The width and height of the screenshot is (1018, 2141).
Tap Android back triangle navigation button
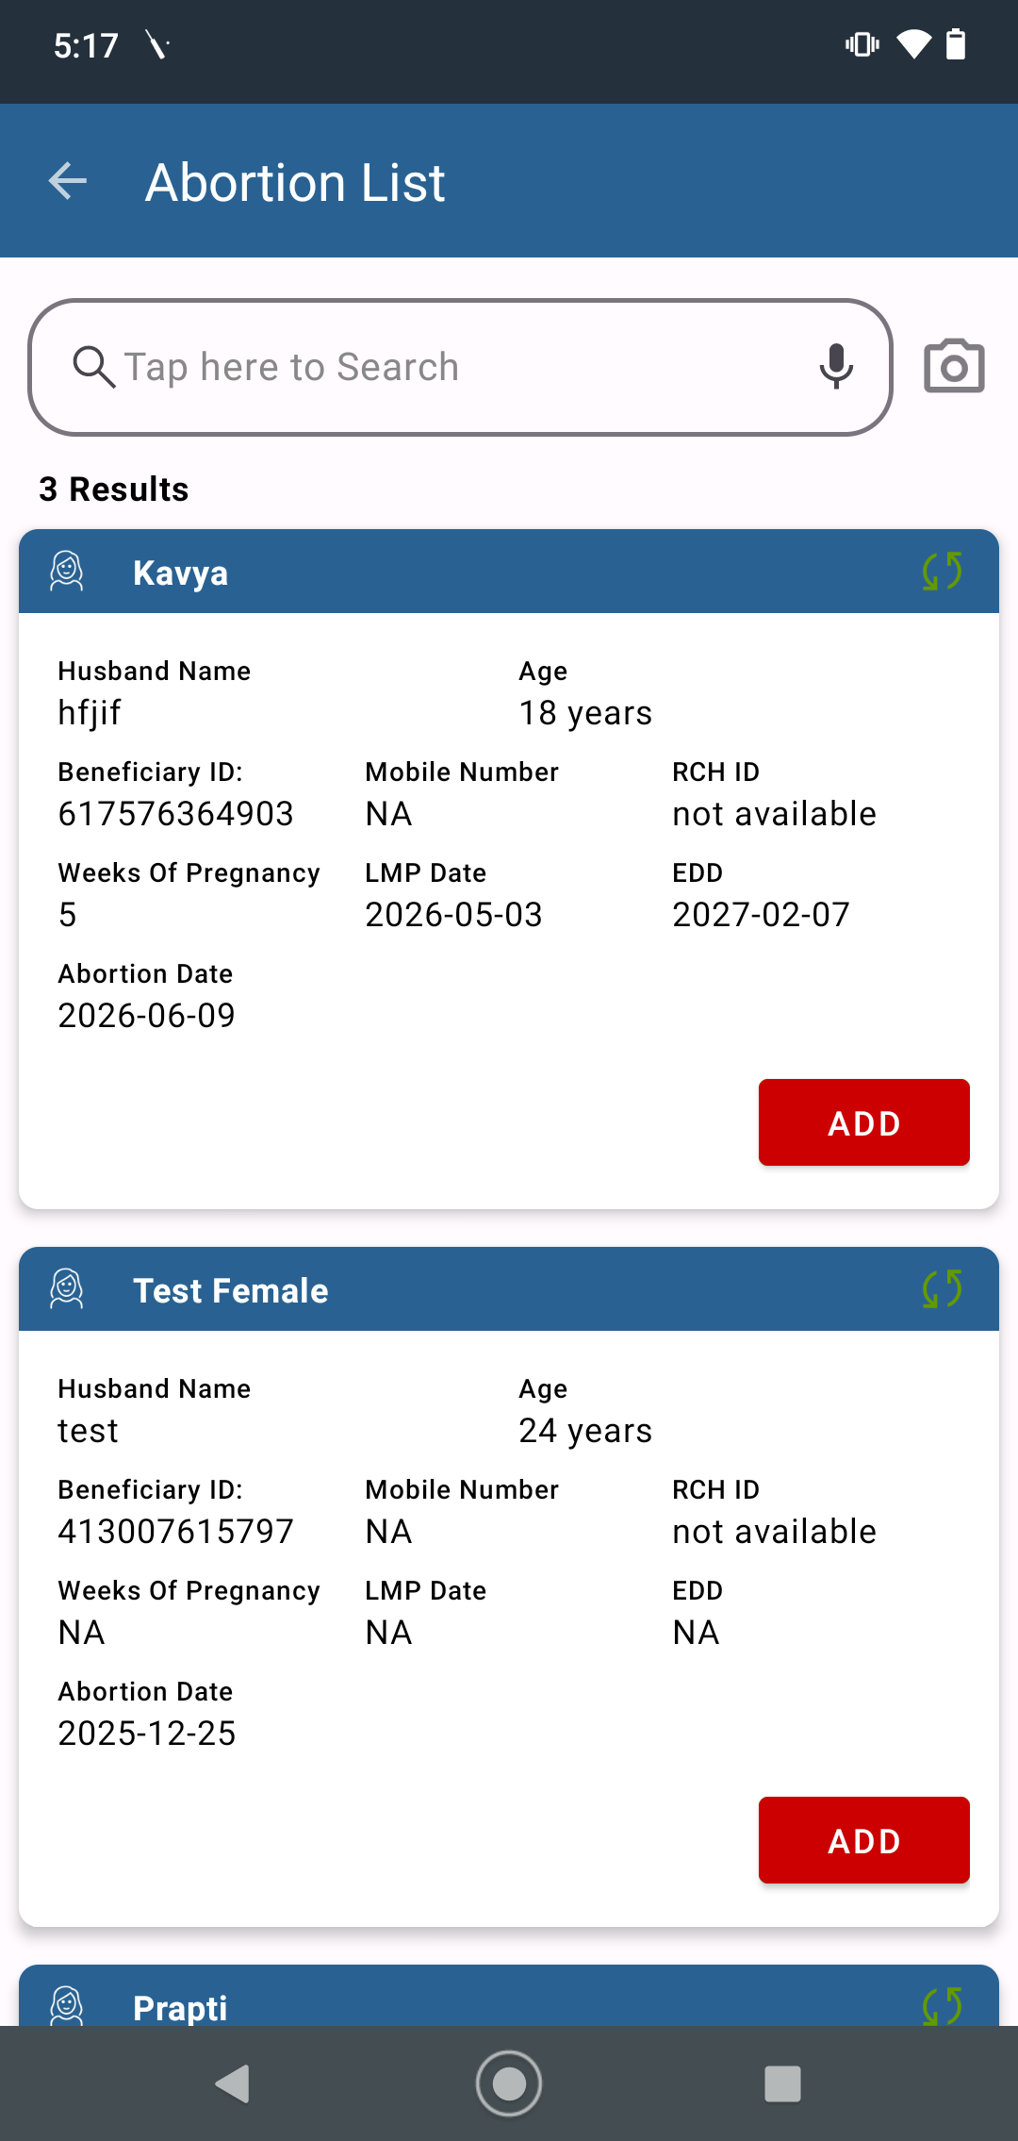tap(233, 2083)
